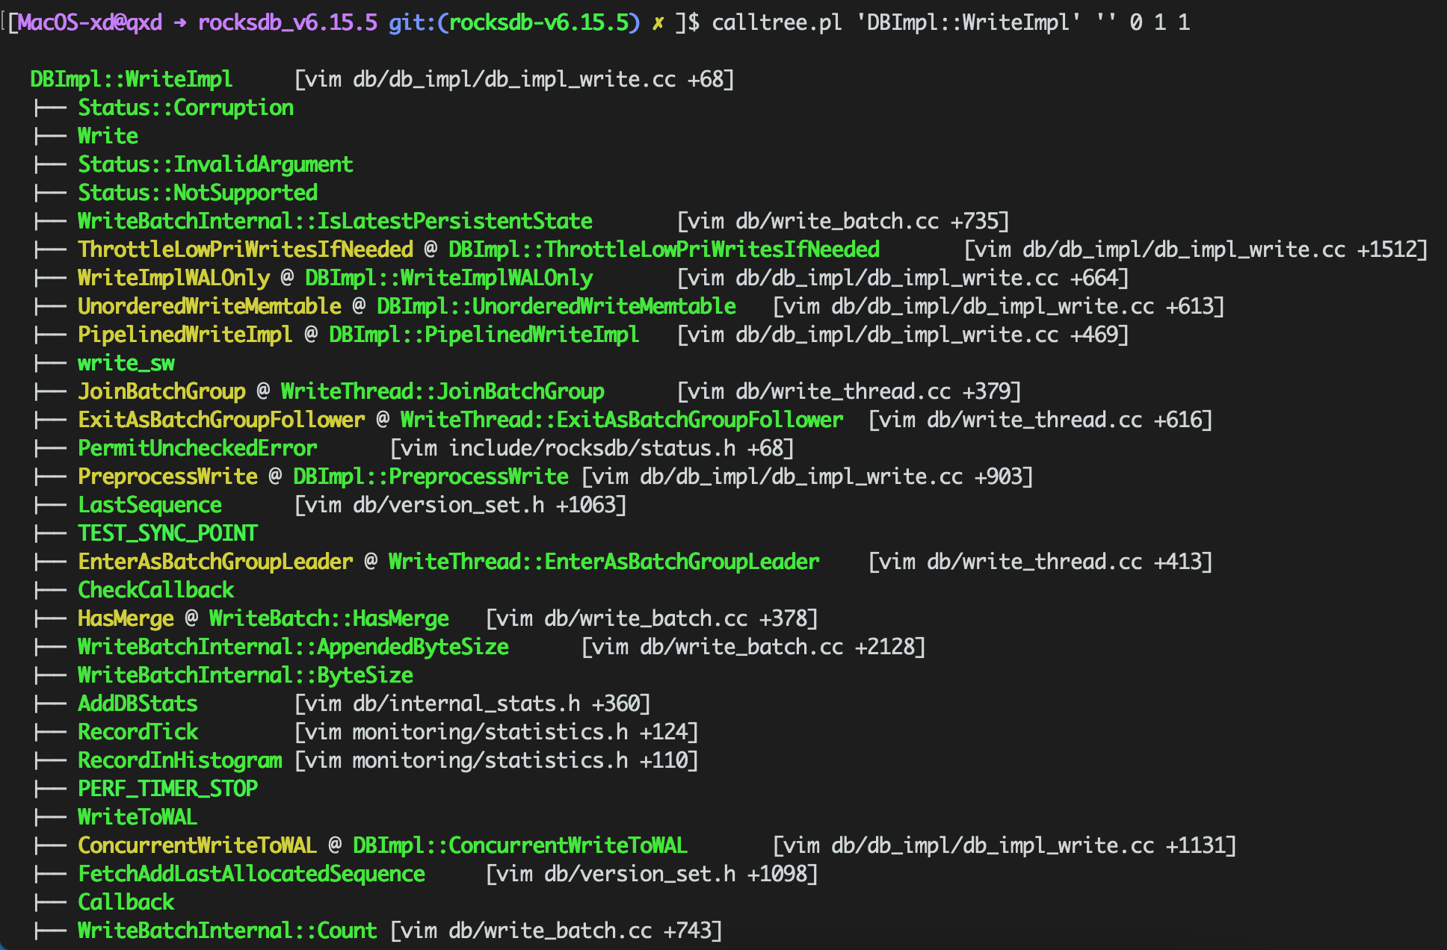Click the vim monitoring/statistics.h +124 location
This screenshot has height=950, width=1447.
(x=496, y=732)
